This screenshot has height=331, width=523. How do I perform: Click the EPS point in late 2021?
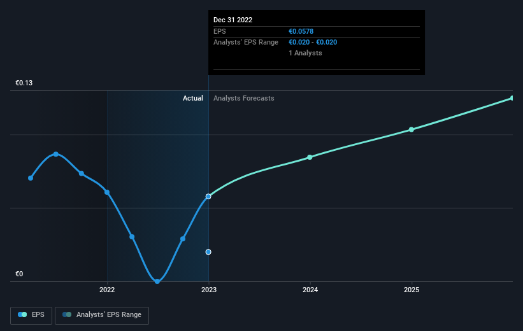tap(82, 173)
